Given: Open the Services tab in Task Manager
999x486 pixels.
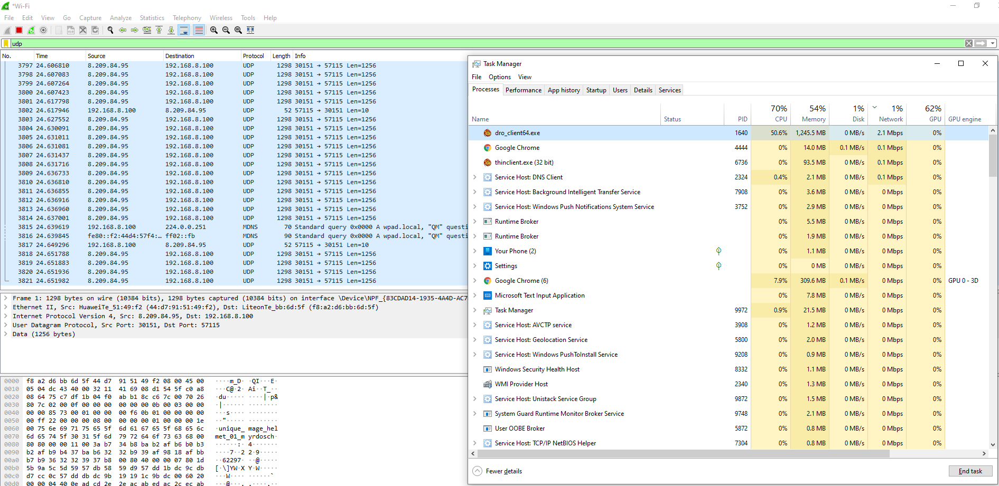Looking at the screenshot, I should pyautogui.click(x=670, y=90).
